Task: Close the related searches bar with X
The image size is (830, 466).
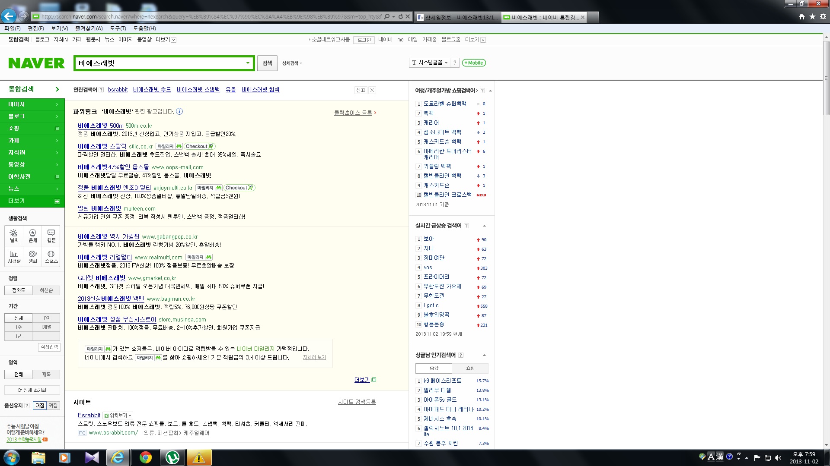Action: click(372, 90)
